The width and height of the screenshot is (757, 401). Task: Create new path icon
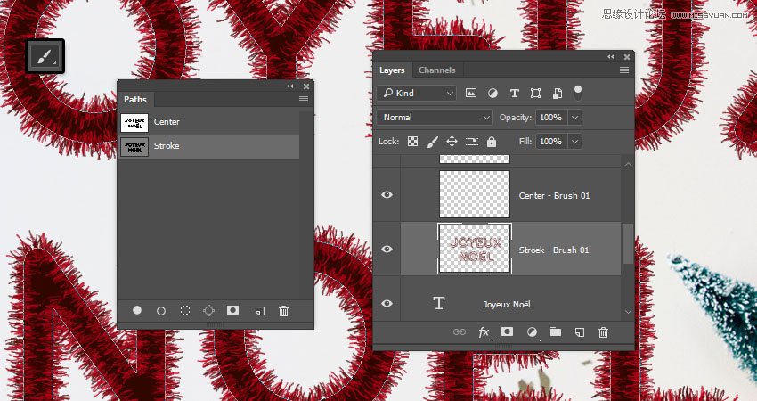pyautogui.click(x=260, y=311)
